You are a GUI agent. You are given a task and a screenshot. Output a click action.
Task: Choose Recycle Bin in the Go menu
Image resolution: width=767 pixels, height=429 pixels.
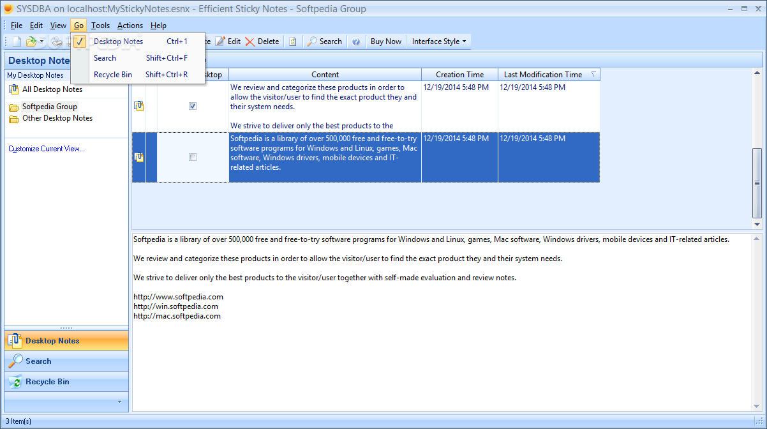coord(138,75)
